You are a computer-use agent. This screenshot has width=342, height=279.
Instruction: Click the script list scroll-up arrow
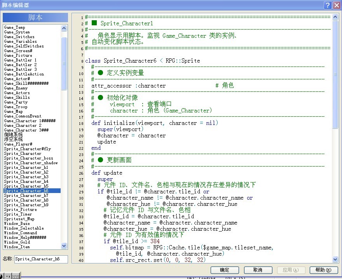(64, 28)
